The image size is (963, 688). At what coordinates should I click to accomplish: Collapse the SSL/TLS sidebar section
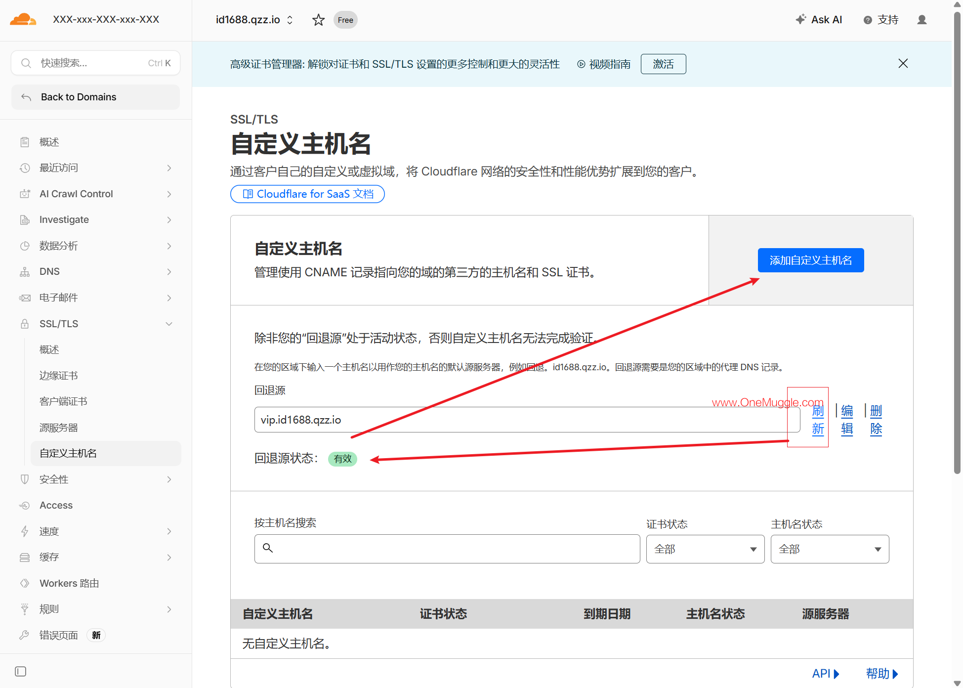(x=169, y=324)
